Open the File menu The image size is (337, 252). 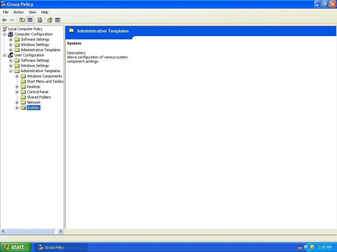click(6, 12)
